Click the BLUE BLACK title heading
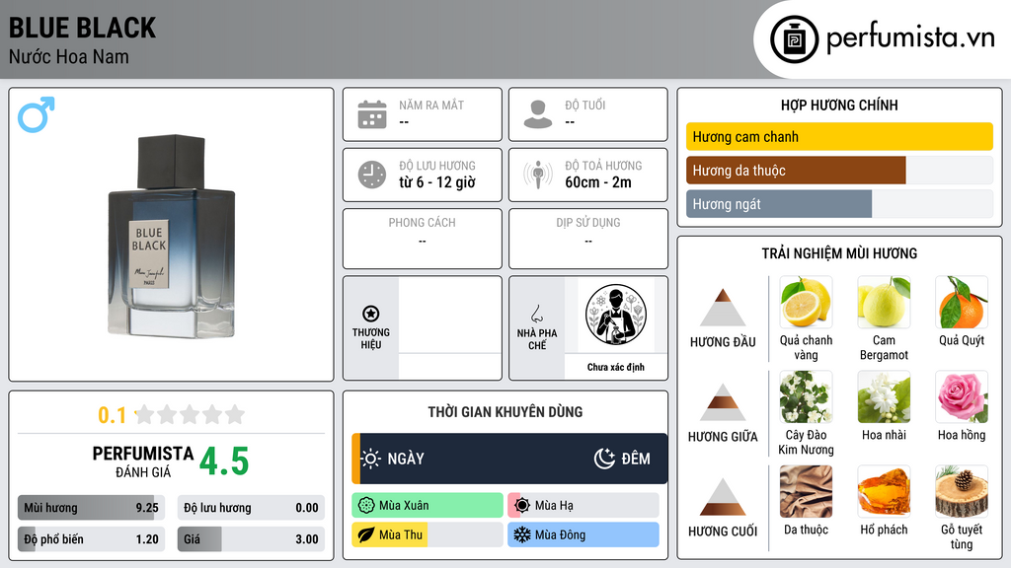Viewport: 1011px width, 568px height. click(83, 29)
